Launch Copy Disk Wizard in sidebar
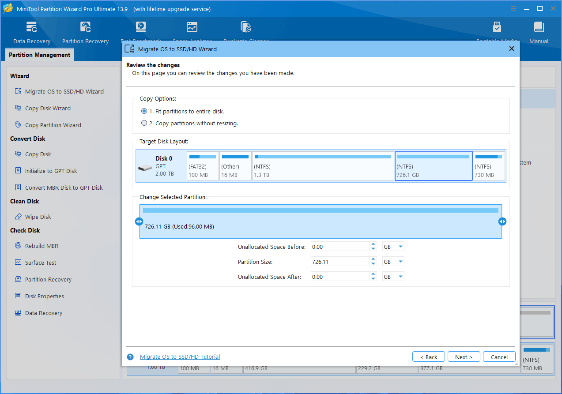The height and width of the screenshot is (394, 562). coord(42,108)
